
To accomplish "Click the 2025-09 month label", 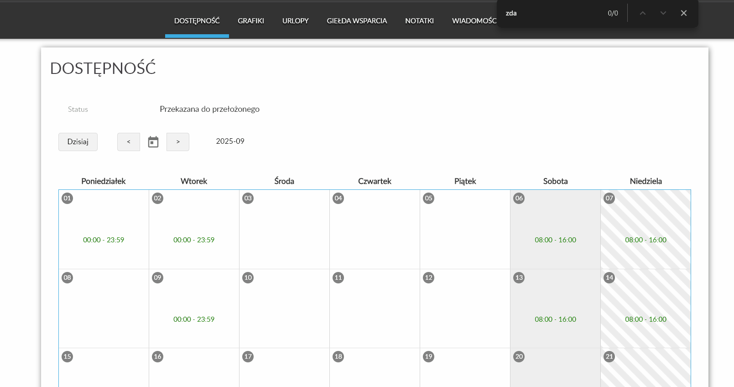I will pyautogui.click(x=230, y=141).
